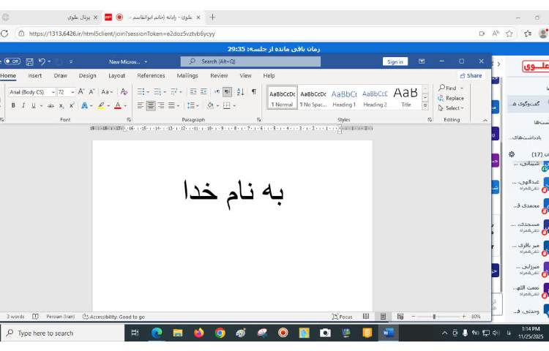
Task: Click the Sign in button
Action: tap(395, 62)
